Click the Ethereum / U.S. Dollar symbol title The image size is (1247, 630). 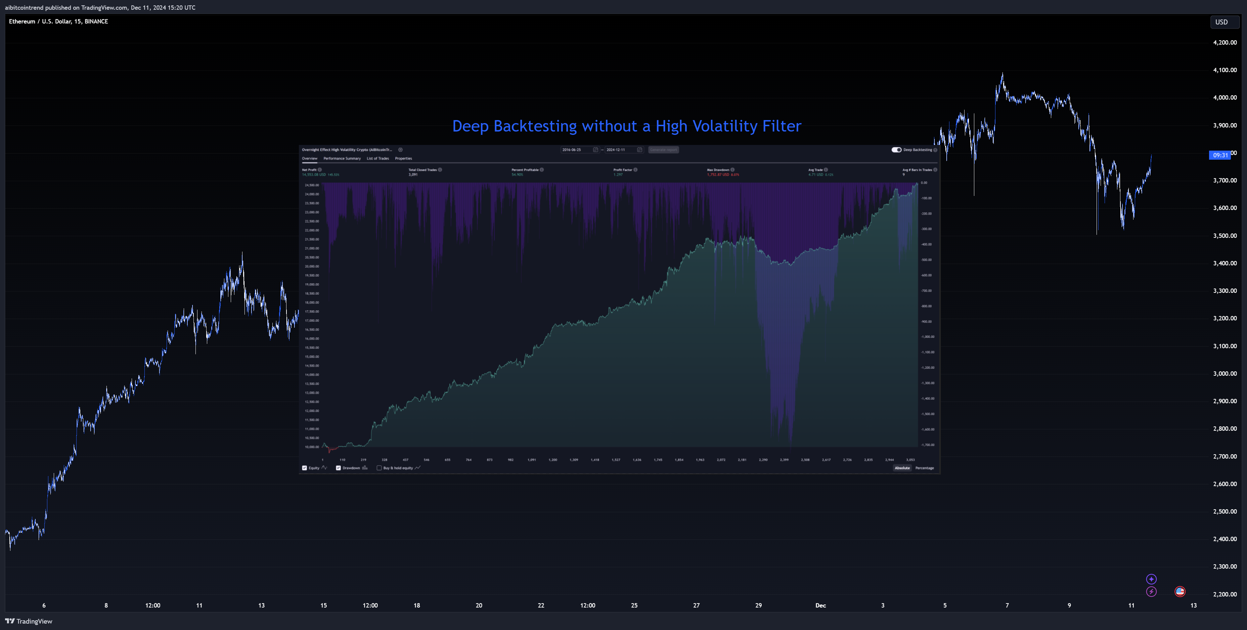pos(58,21)
